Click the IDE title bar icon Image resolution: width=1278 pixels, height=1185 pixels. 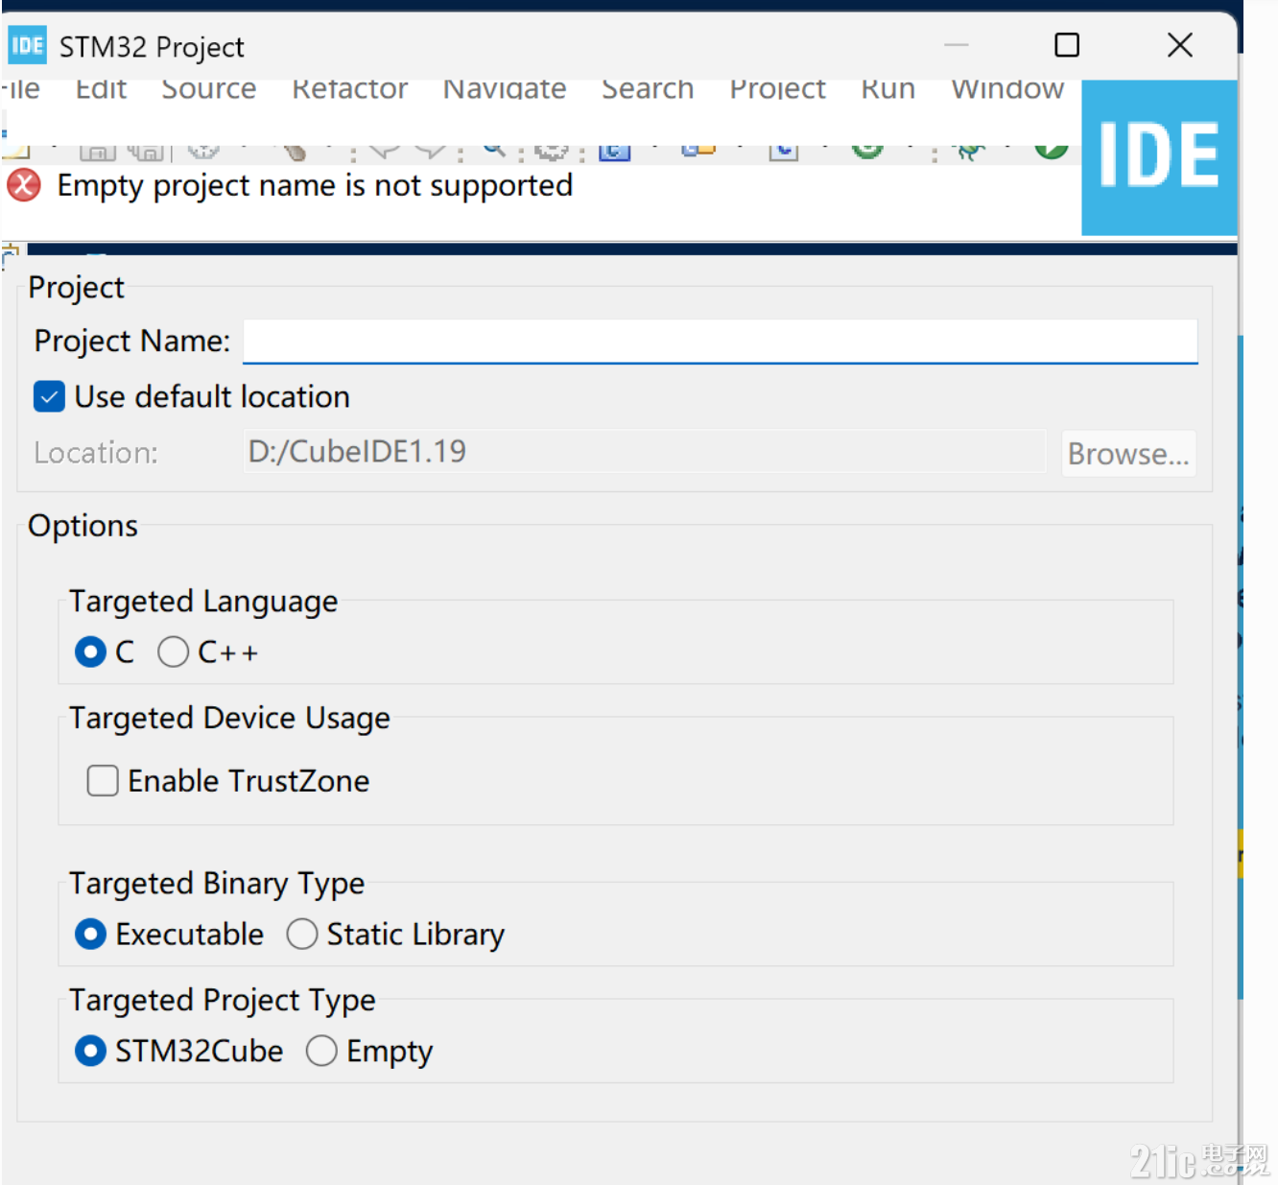tap(27, 45)
